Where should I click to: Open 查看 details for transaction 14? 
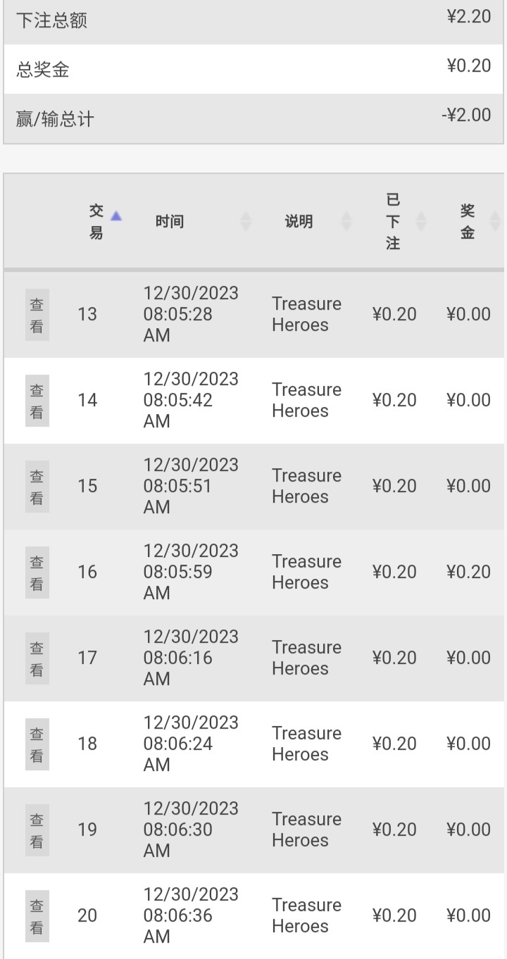[37, 401]
